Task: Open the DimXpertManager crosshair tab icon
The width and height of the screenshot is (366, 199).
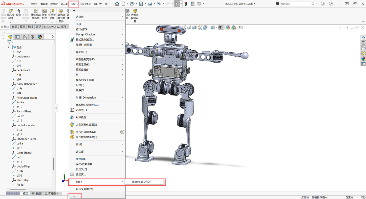Action: 32,37
